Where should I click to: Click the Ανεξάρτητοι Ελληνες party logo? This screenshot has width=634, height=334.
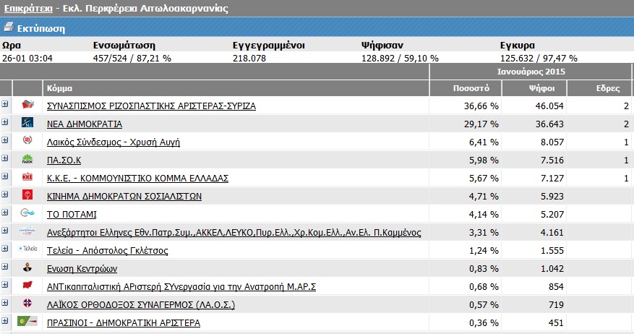click(27, 231)
